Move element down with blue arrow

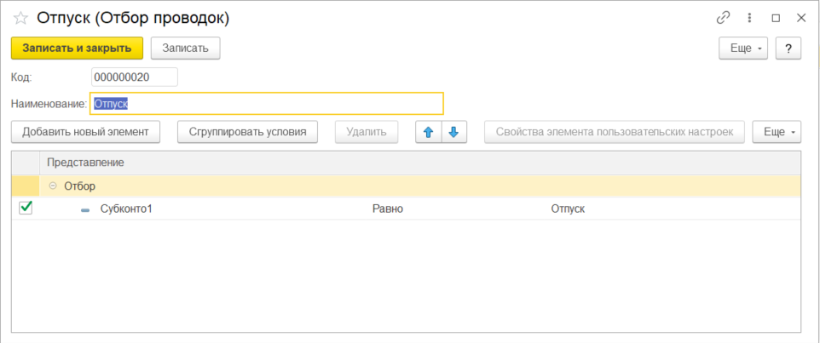(x=454, y=132)
